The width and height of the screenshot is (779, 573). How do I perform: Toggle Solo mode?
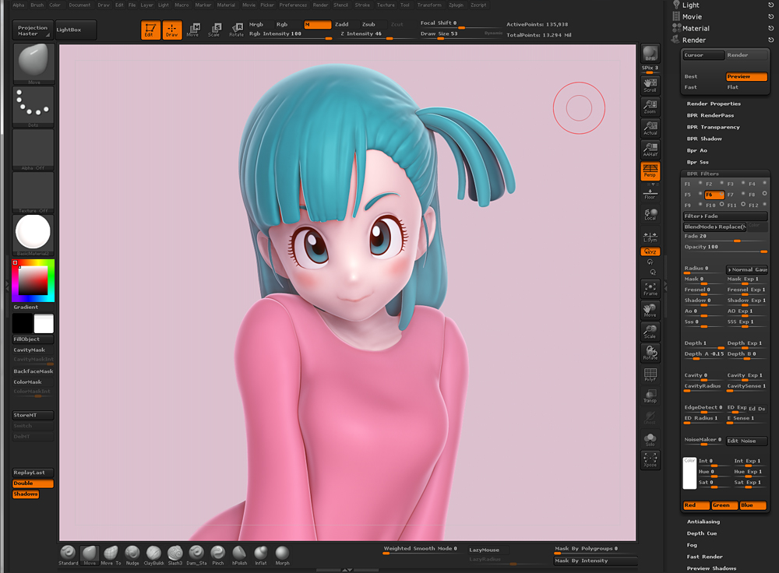[650, 439]
